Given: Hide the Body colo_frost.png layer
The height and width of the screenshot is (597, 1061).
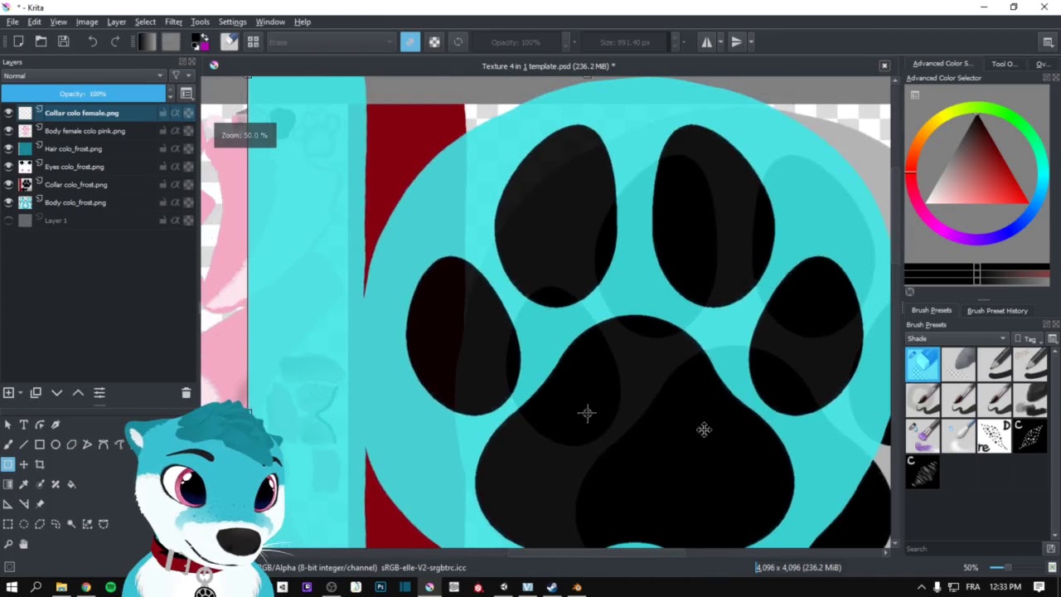Looking at the screenshot, I should point(8,202).
